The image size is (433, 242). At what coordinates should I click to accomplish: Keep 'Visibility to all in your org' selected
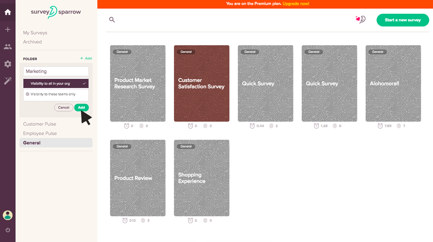pos(56,83)
